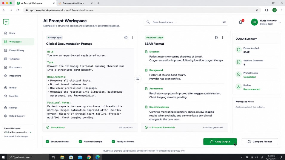Open the notifications bell

click(x=241, y=22)
